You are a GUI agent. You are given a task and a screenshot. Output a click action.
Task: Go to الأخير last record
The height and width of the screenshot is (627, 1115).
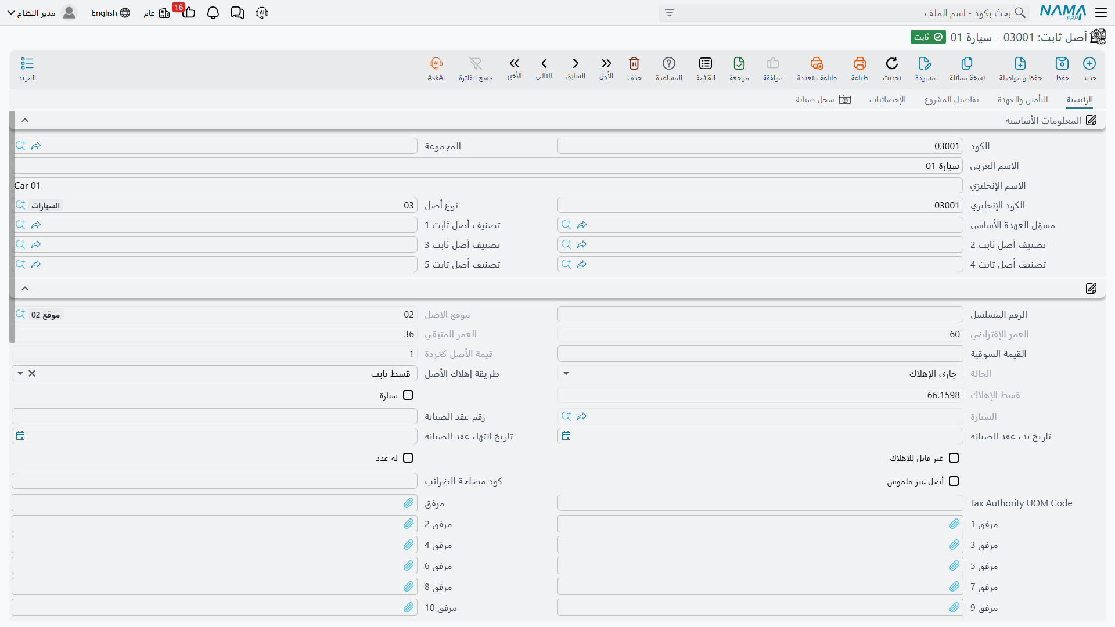tap(514, 63)
